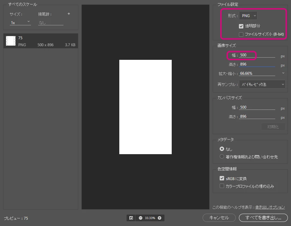Click the 3.7 KB file size text

coord(70,45)
